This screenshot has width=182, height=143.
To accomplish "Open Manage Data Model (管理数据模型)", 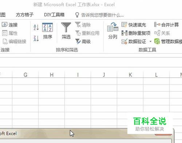I will click(x=168, y=41).
